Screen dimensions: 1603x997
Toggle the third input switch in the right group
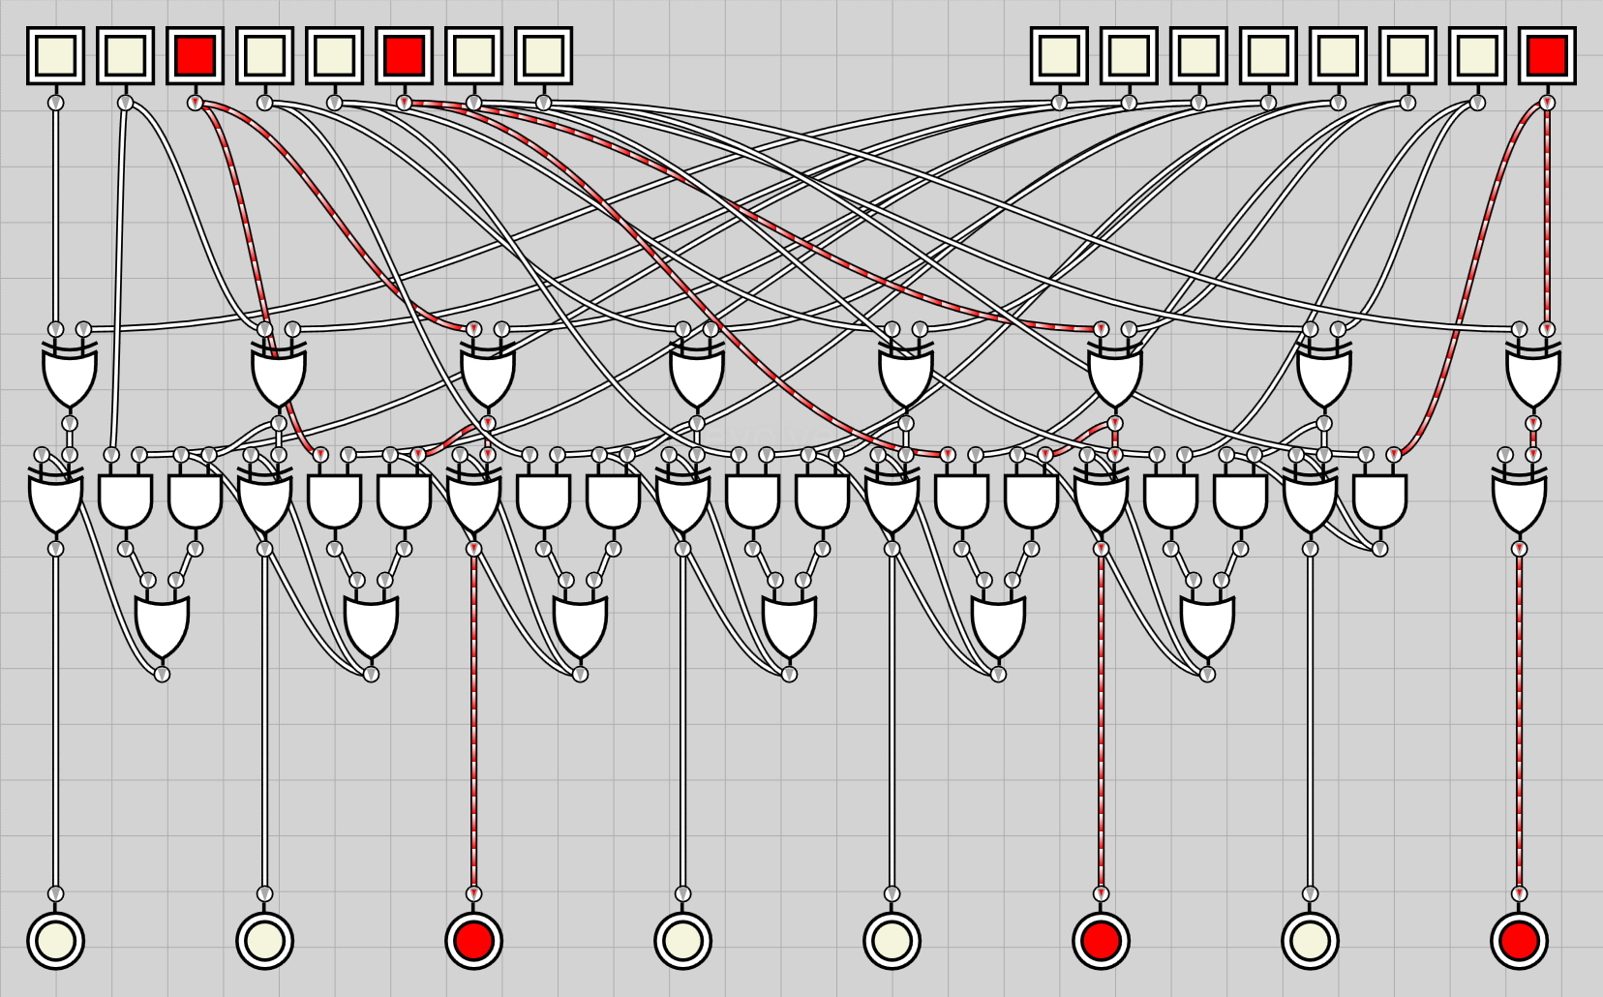click(1198, 56)
